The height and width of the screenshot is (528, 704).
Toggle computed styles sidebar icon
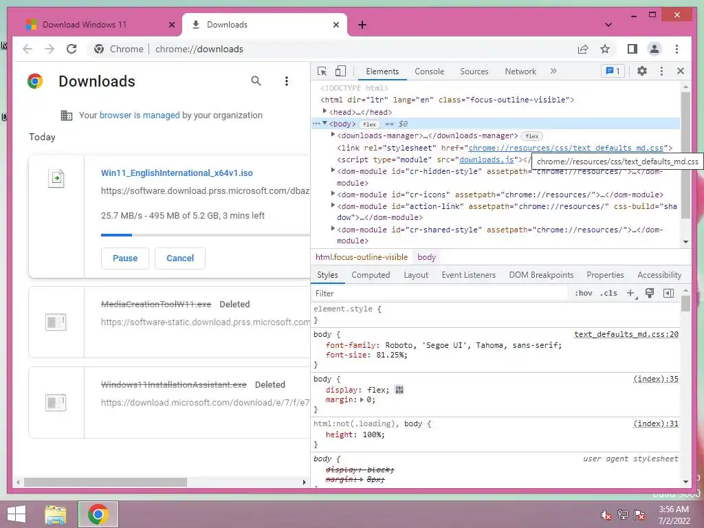tap(668, 293)
